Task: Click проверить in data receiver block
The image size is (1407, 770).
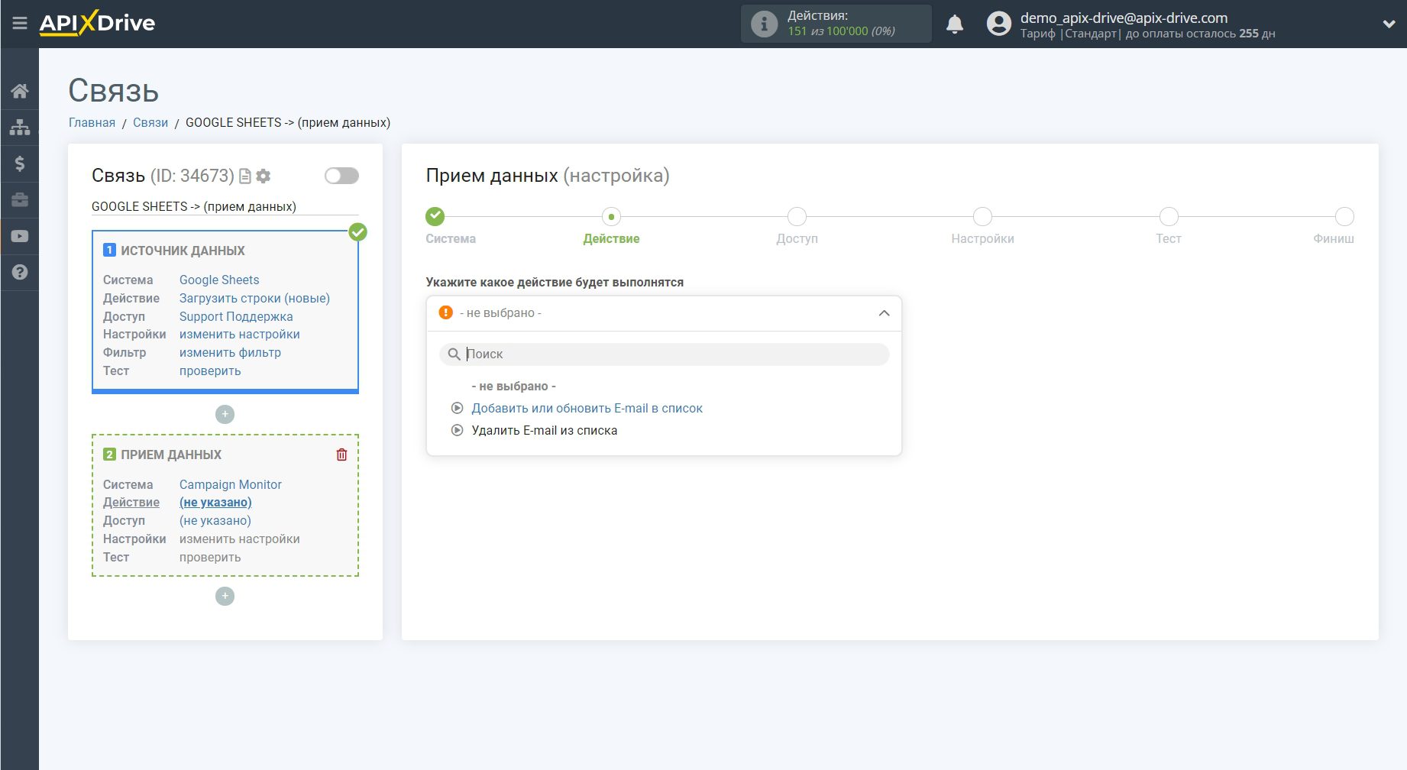Action: (210, 558)
